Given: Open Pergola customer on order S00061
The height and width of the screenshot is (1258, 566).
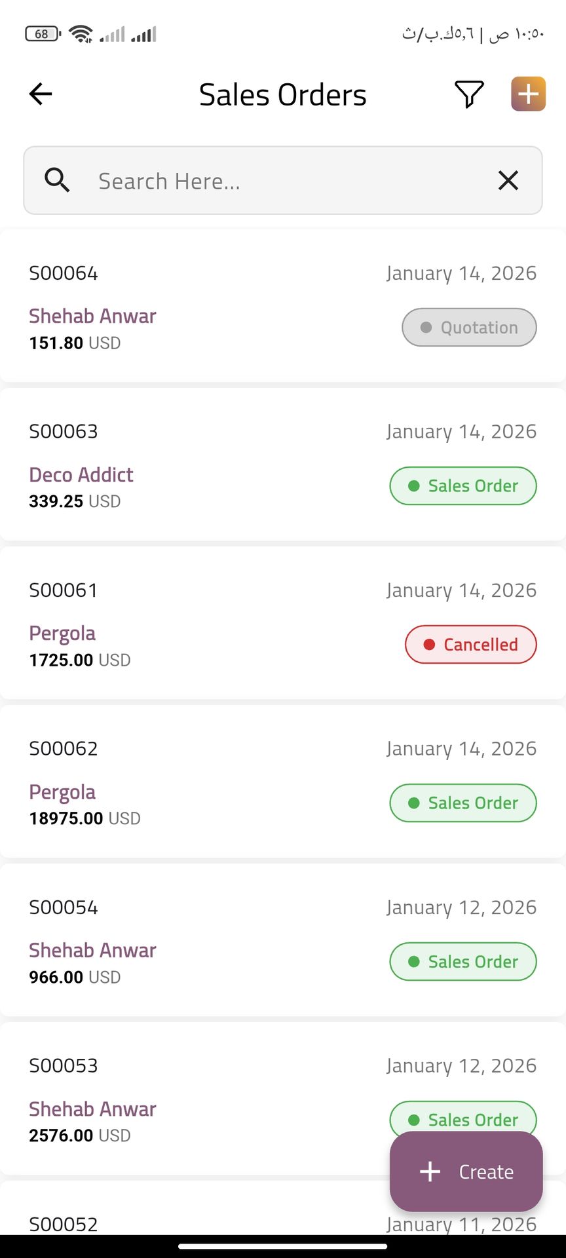Looking at the screenshot, I should tap(62, 634).
